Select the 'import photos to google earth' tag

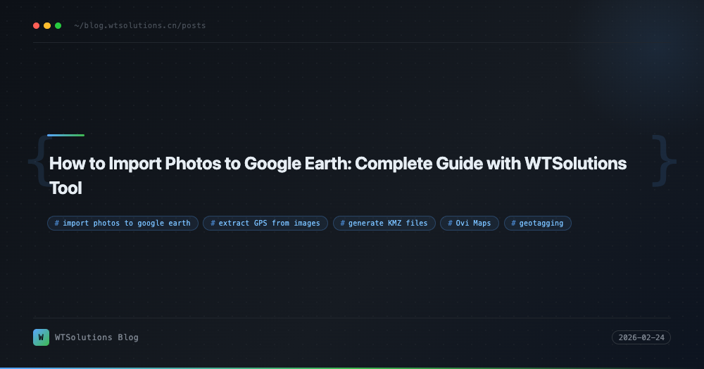click(x=122, y=223)
